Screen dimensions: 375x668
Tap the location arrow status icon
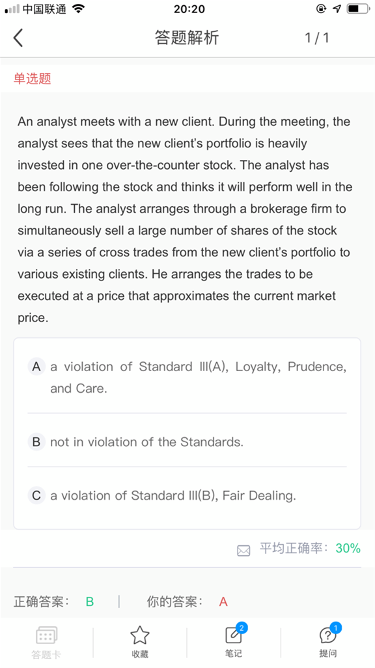[x=337, y=8]
